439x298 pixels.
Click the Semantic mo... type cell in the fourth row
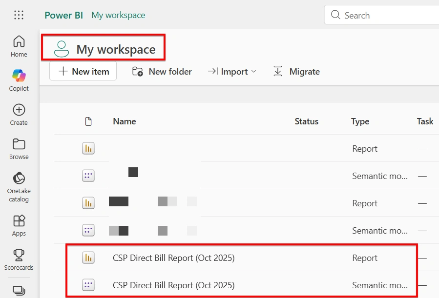point(380,231)
